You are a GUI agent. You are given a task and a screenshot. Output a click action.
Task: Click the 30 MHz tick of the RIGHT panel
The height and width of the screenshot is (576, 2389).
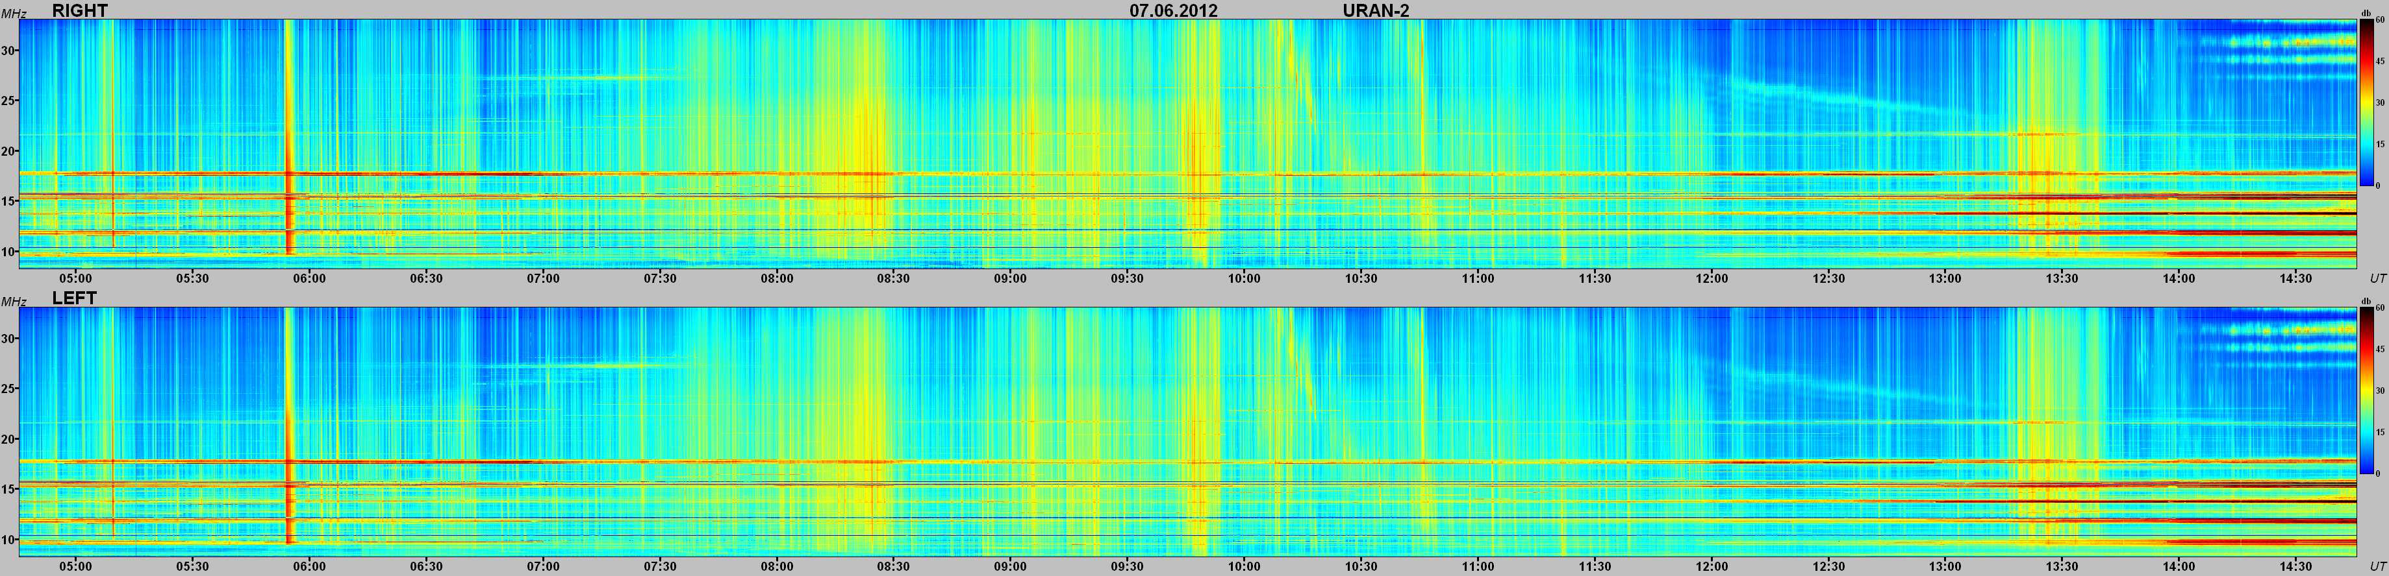[x=8, y=50]
